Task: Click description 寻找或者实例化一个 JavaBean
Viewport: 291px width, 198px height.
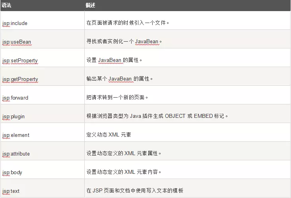Action: pos(124,42)
